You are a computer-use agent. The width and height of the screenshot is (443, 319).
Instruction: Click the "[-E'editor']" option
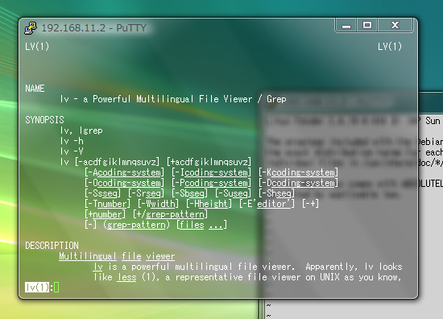[267, 204]
